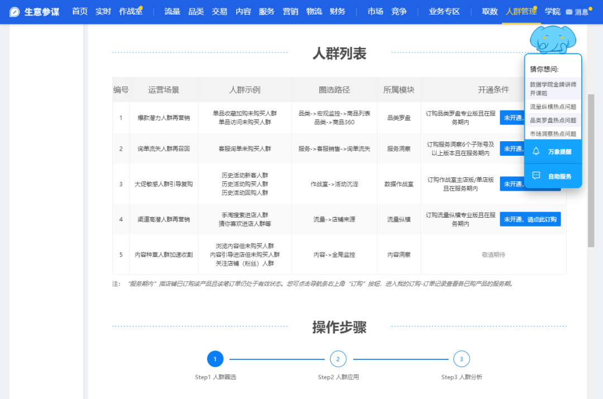Click 未开通，请点此订购 for 渠道高潜人群再营销
The width and height of the screenshot is (603, 399).
tap(530, 219)
